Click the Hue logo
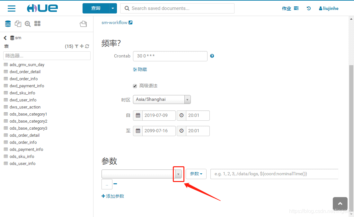354x217 pixels. tap(42, 8)
